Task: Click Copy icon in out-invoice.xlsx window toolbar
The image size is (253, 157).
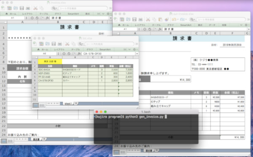Action: [x=154, y=19]
